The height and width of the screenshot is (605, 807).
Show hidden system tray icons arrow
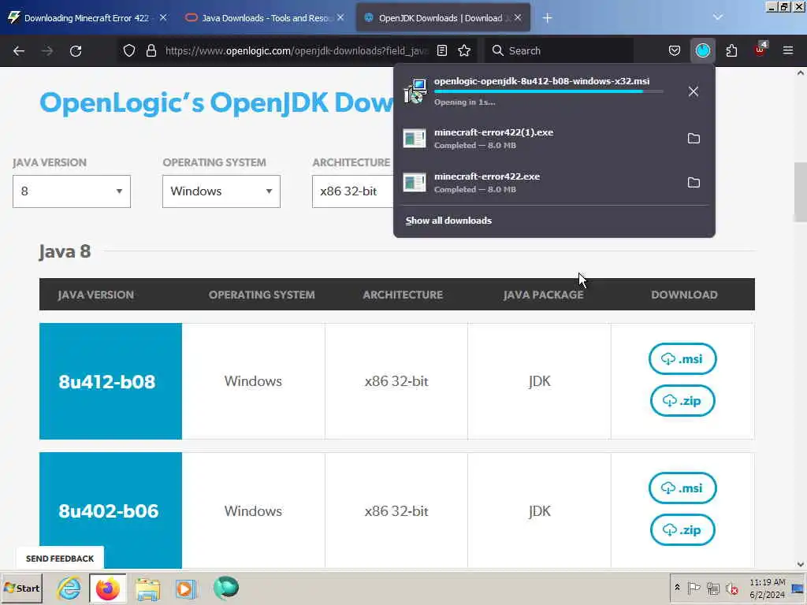(x=677, y=588)
